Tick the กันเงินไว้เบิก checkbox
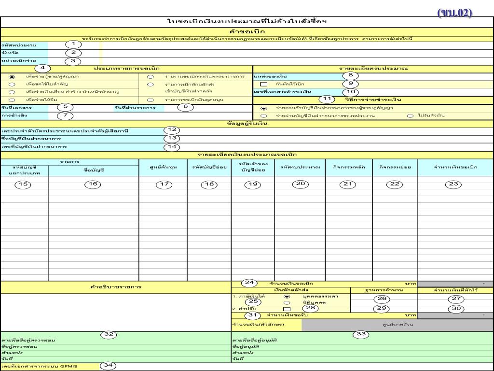 point(264,84)
